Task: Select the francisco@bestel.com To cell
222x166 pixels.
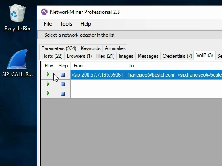Action: pos(173,75)
